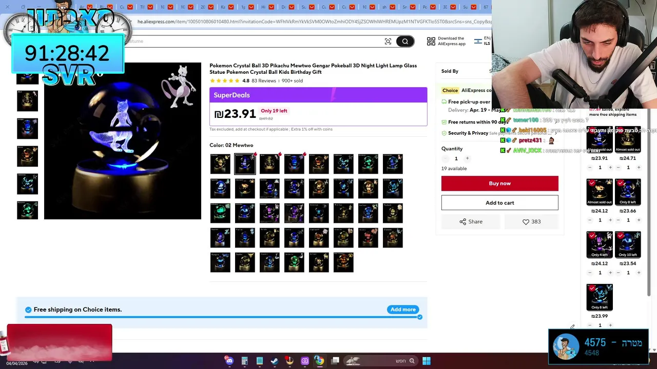Decrease the quantity of the ₪24.71 sidebar item
The width and height of the screenshot is (657, 369).
point(618,168)
